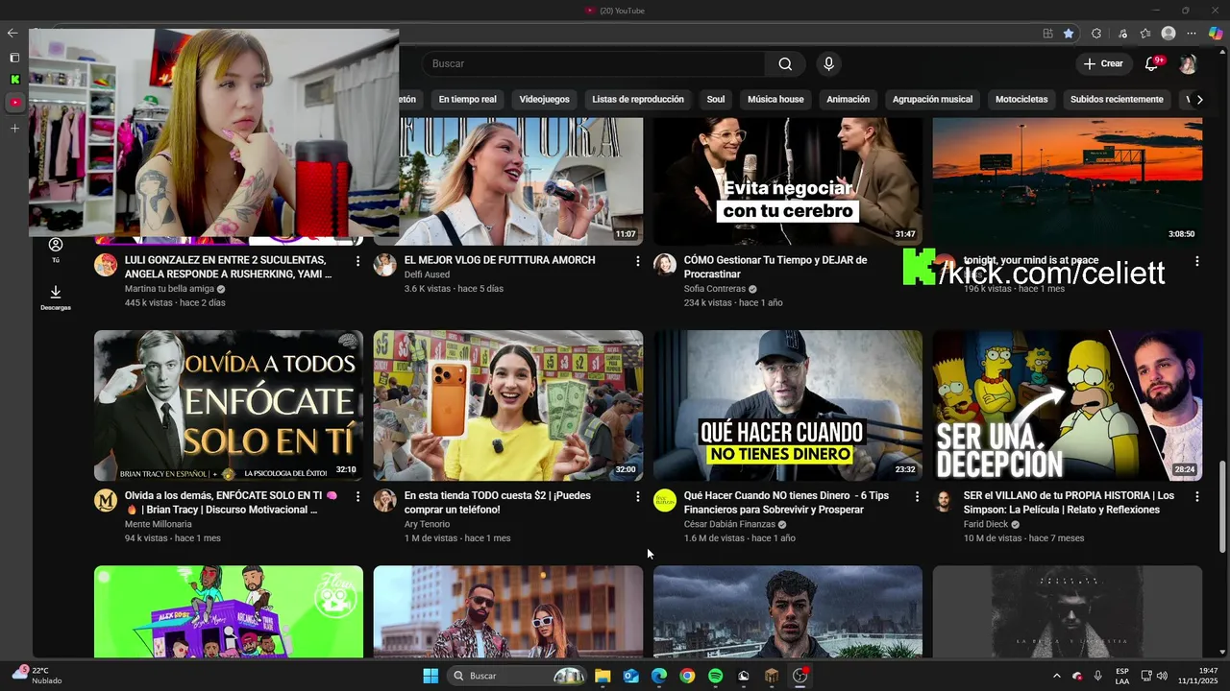Show next category chips arrow
This screenshot has height=691, width=1230.
tap(1199, 99)
